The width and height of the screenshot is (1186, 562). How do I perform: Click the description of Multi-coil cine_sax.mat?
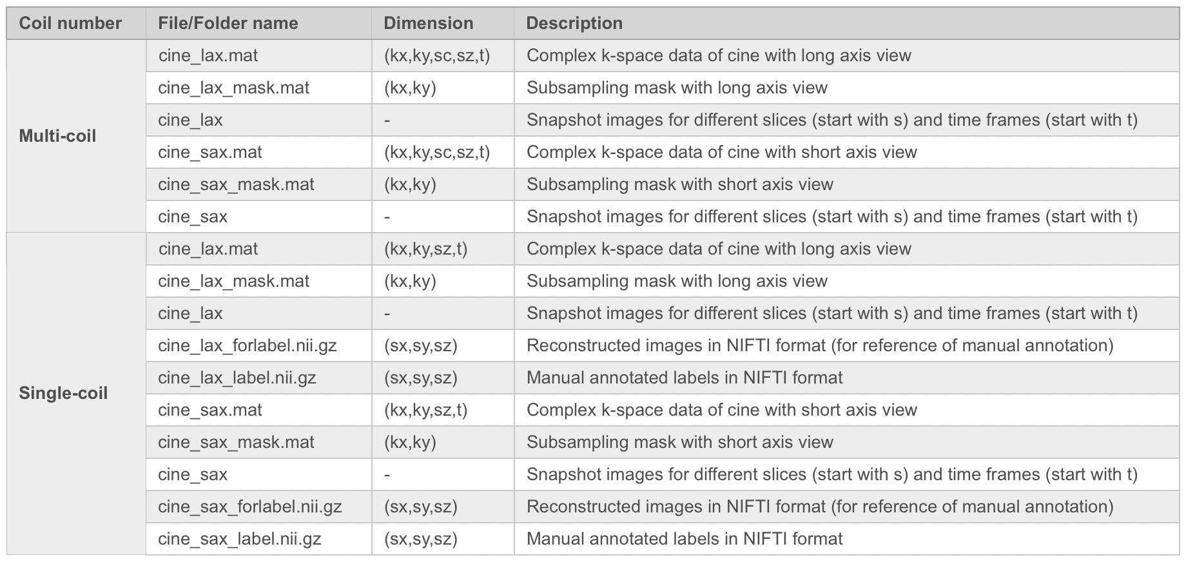[722, 152]
